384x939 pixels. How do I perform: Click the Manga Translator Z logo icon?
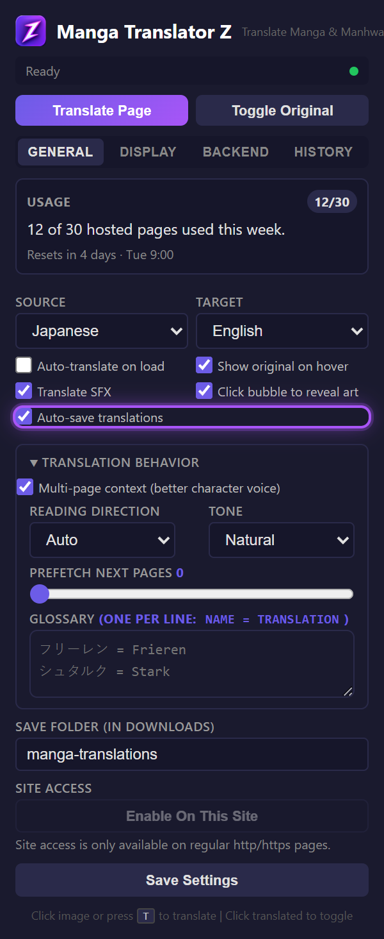point(29,30)
